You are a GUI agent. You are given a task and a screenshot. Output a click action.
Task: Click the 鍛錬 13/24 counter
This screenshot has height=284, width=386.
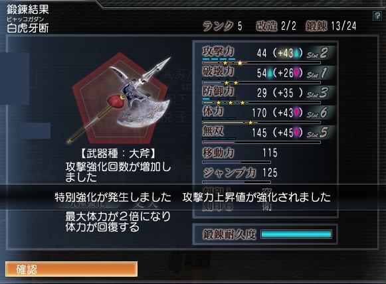[x=331, y=26]
